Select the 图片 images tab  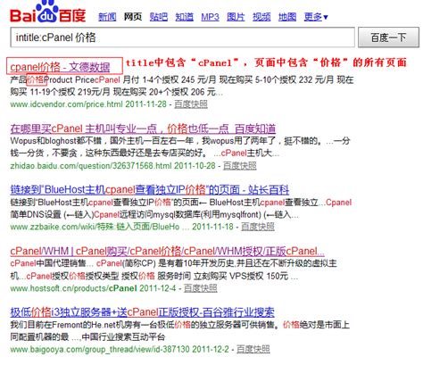236,17
